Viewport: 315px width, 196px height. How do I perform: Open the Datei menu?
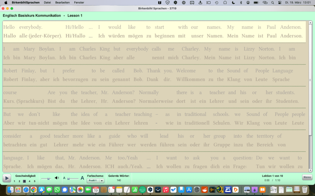coord(47,2)
